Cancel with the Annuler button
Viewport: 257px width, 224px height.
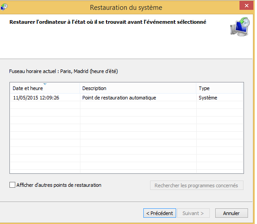231,213
